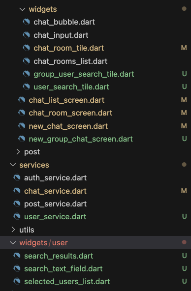Click the 'widgets' segment of widgets/user path
Screen dimensions: 191x291
(x=33, y=243)
